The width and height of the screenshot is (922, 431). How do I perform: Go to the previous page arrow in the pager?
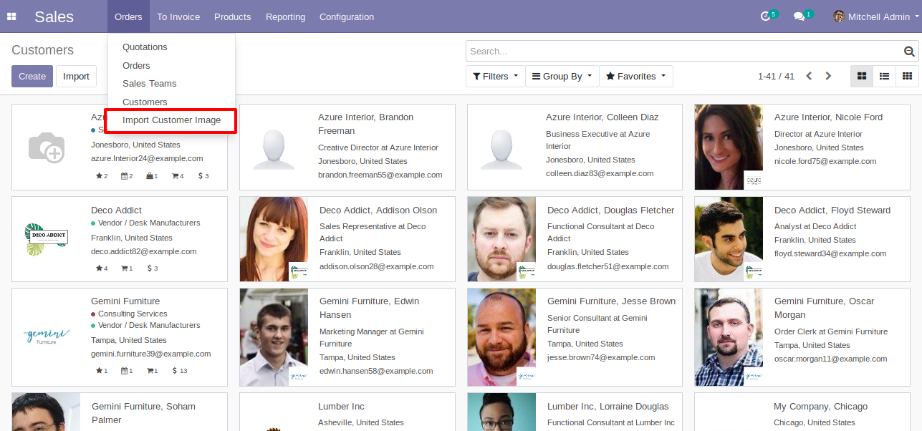tap(809, 76)
